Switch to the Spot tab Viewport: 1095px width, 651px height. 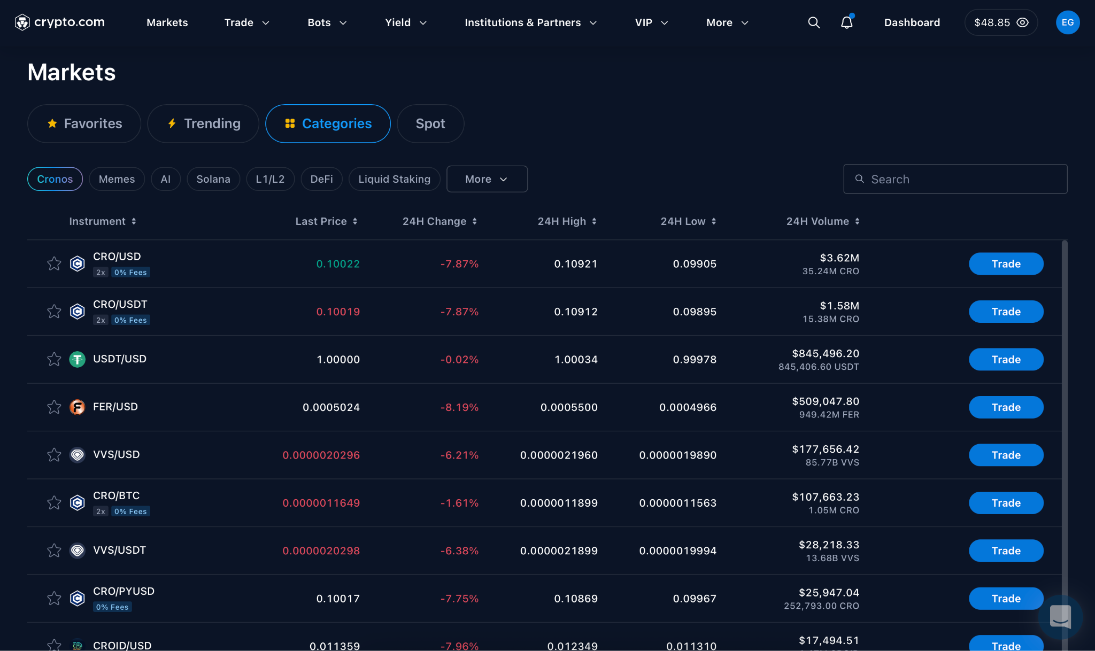click(x=430, y=123)
